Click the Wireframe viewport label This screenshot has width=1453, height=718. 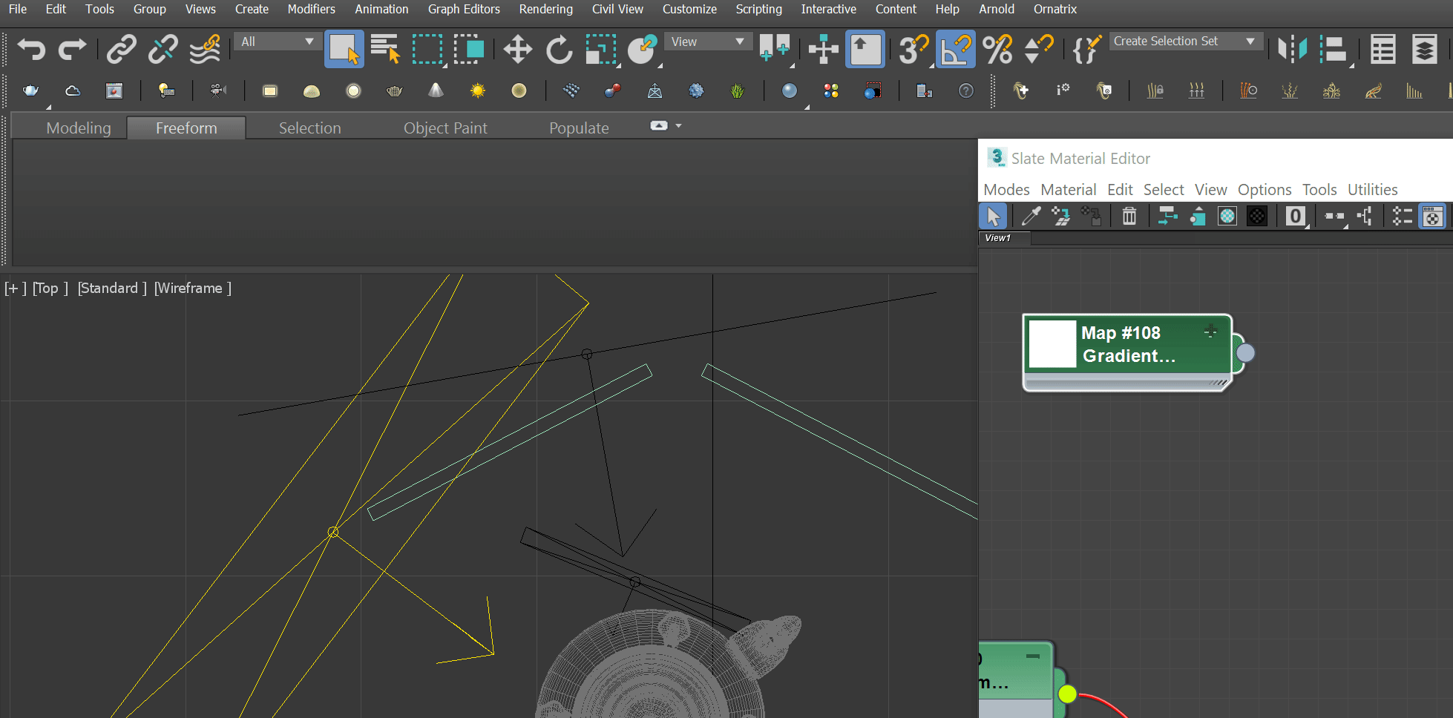(x=192, y=288)
